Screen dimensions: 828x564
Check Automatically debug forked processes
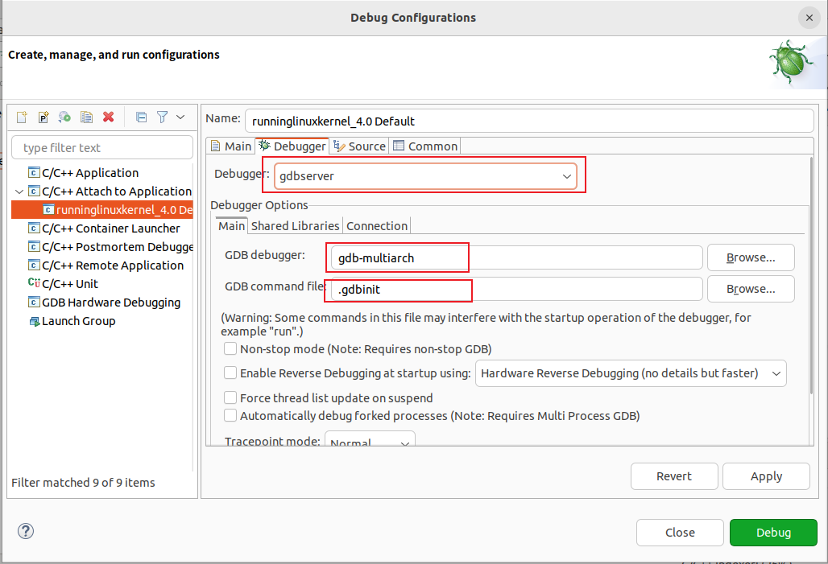point(231,416)
